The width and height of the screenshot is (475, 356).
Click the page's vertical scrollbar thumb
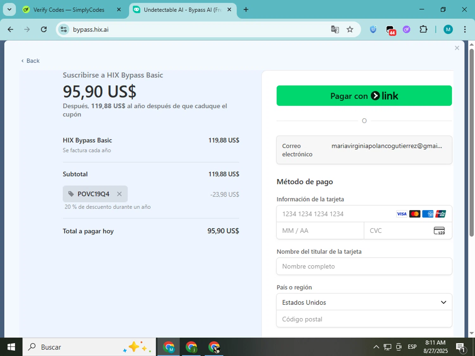[x=472, y=142]
